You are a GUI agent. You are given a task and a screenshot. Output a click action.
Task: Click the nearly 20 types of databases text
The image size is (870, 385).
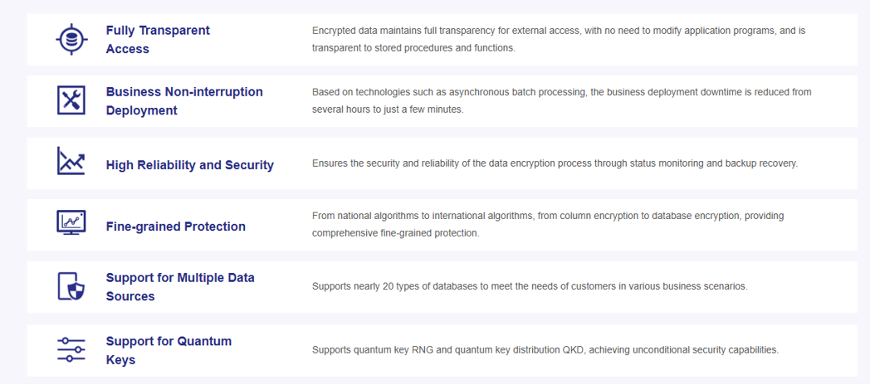point(530,286)
